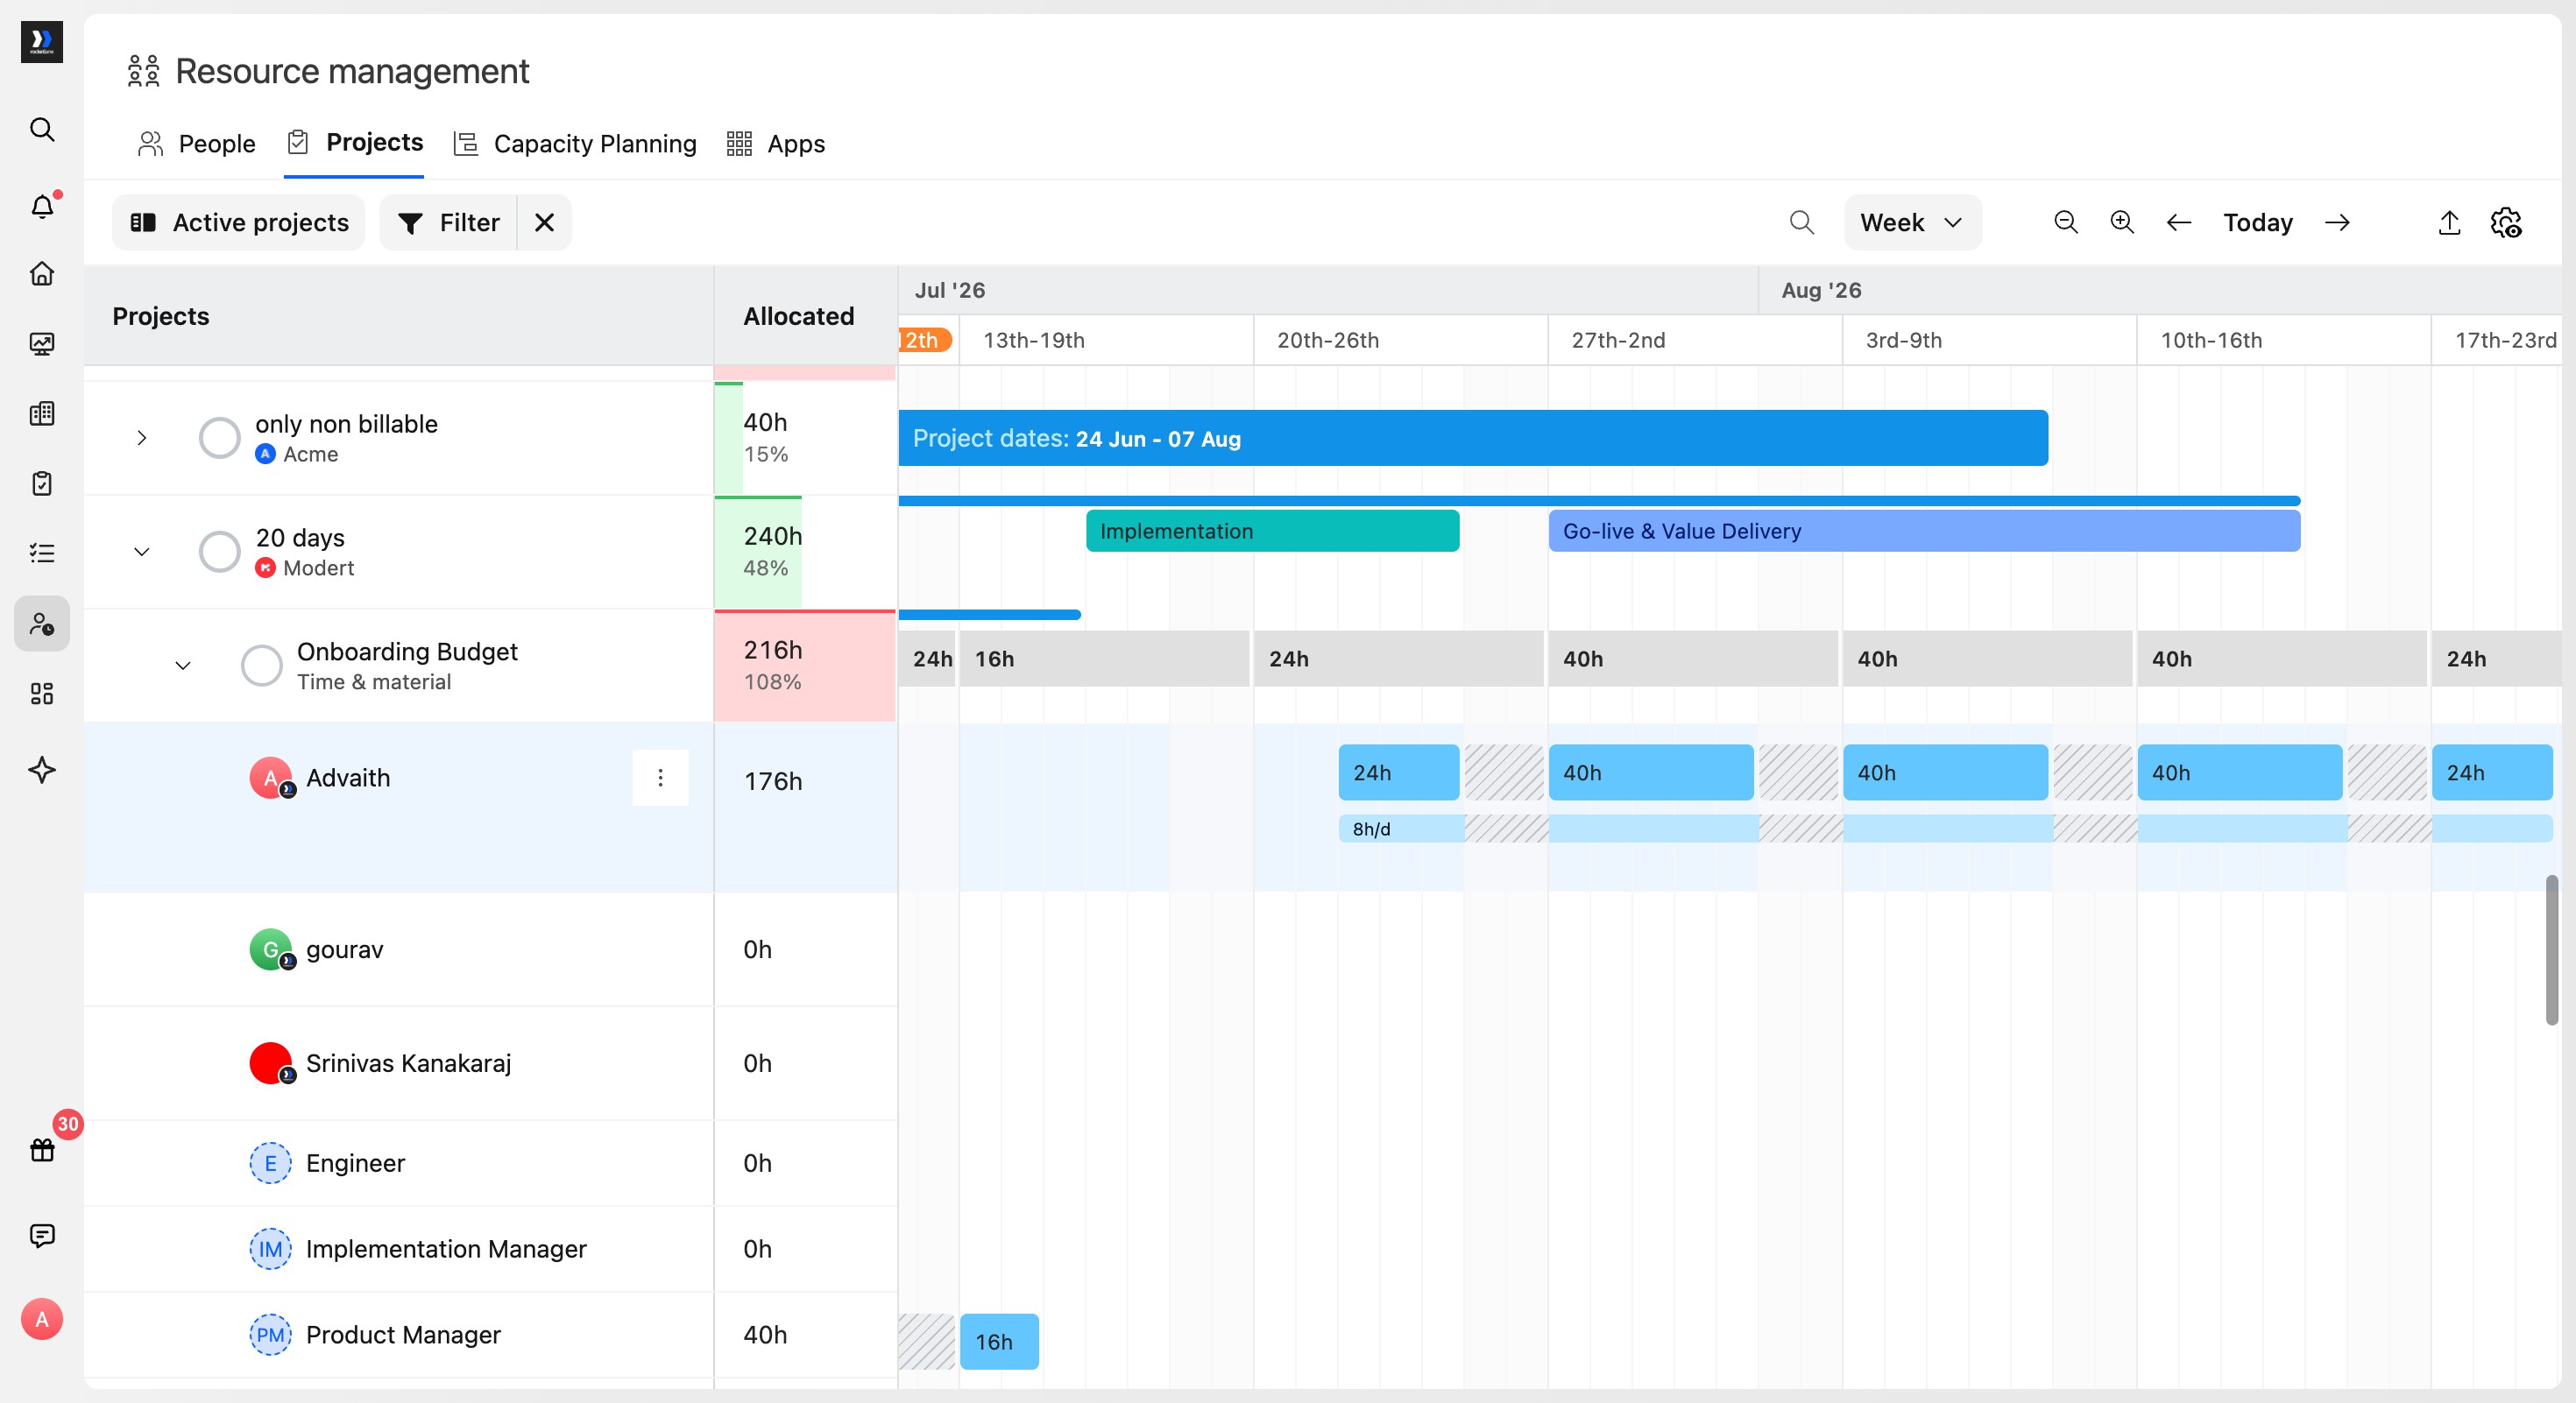This screenshot has height=1403, width=2576.
Task: Click the 27th-2nd week header
Action: coord(1695,340)
